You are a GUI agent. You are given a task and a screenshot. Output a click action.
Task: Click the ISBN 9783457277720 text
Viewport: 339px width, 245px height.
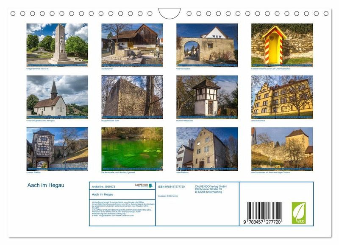pyautogui.click(x=171, y=186)
